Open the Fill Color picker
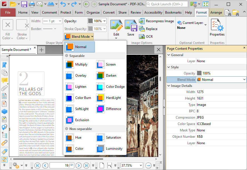247x170 pixels. (7, 29)
